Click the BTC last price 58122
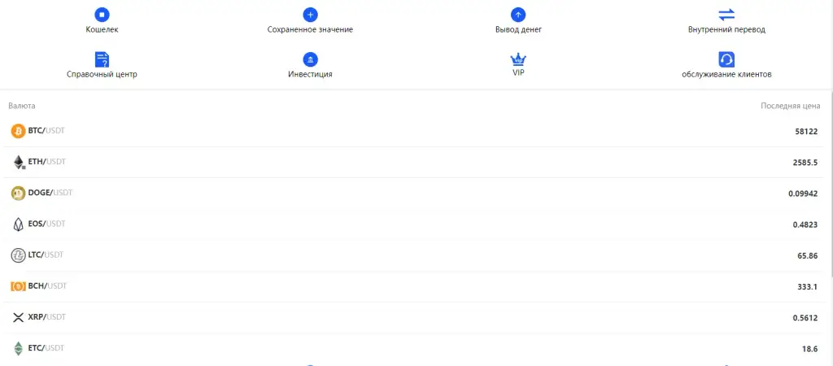Viewport: 833px width, 366px height. click(x=806, y=131)
